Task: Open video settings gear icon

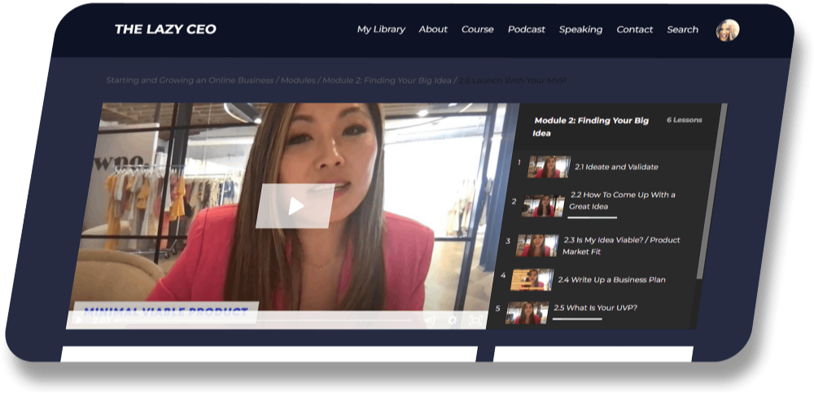Action: (452, 321)
